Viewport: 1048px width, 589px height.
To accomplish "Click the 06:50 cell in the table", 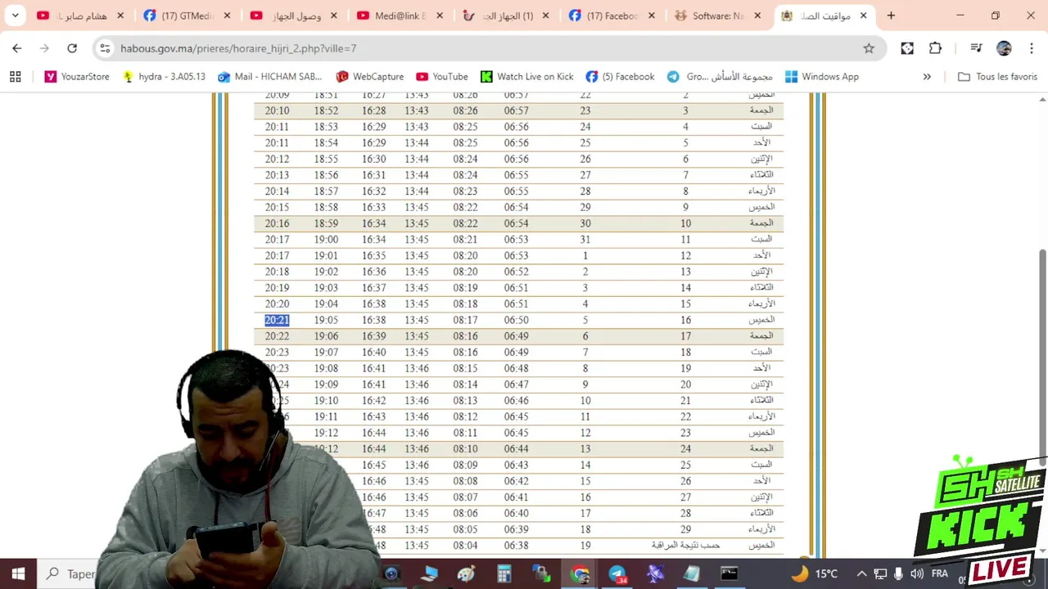I will (516, 320).
